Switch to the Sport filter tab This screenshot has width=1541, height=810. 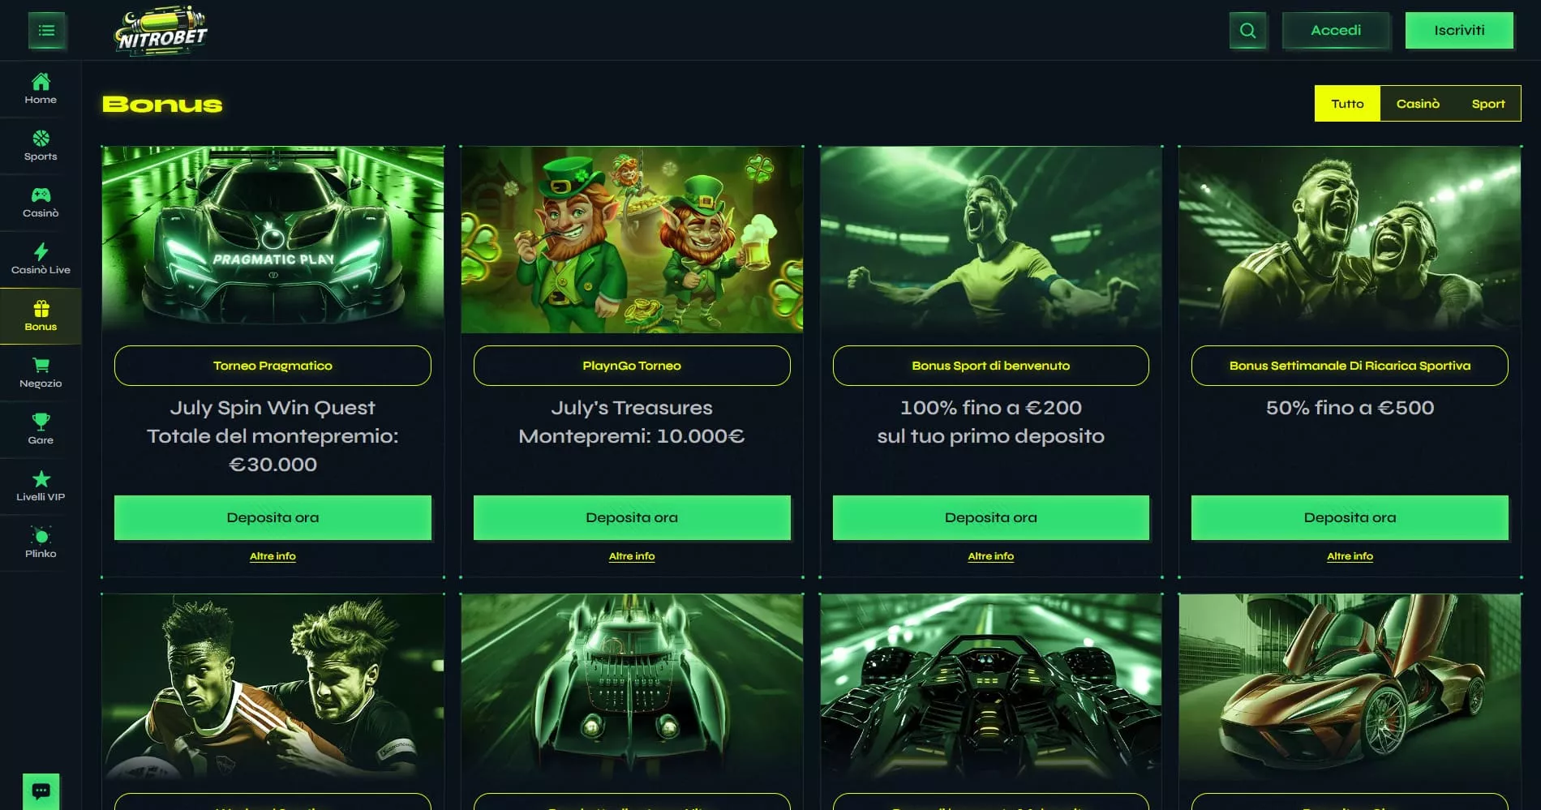1488,104
